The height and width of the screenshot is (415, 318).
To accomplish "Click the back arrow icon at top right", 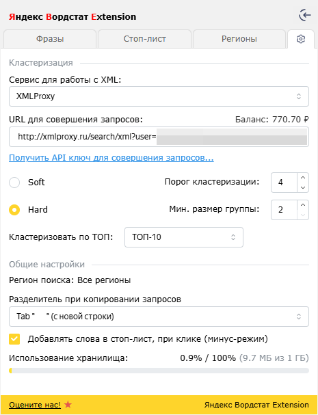I will click(x=305, y=15).
